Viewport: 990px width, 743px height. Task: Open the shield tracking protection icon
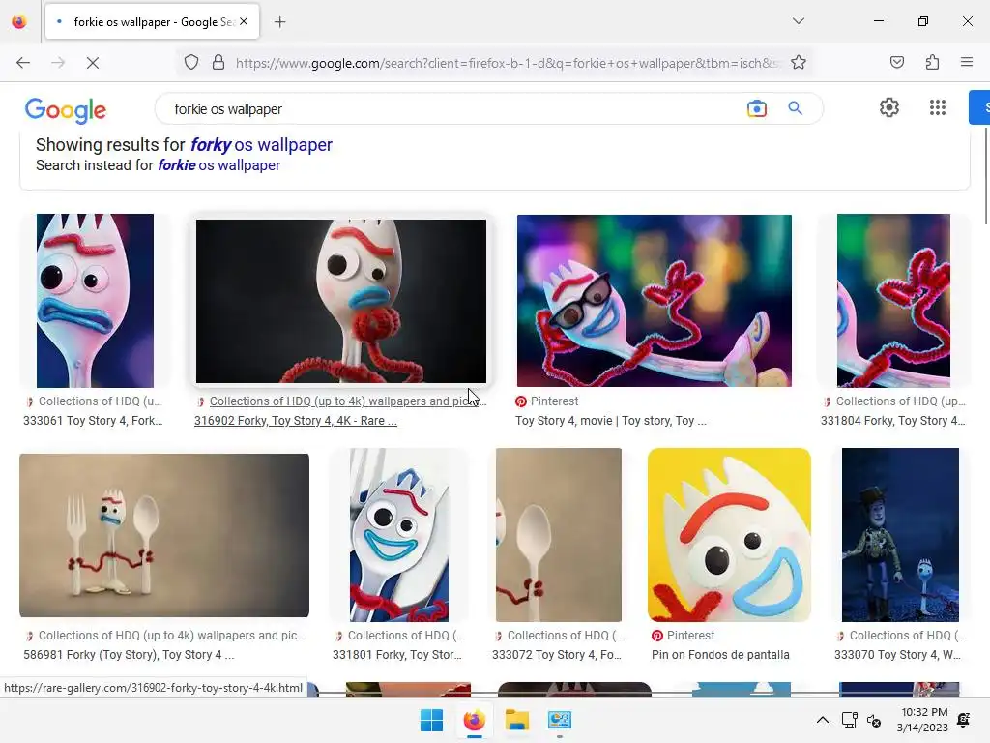191,63
